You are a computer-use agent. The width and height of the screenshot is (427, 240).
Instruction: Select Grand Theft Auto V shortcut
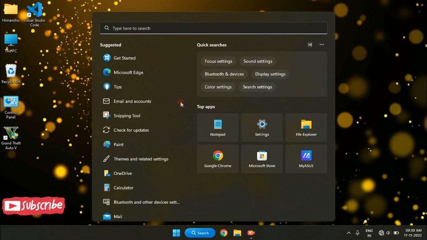[11, 138]
